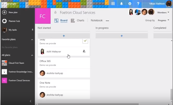Screen dimensions: 173x105
Task: Click the Foetron Cloud Services plan title
Action: coord(77,13)
